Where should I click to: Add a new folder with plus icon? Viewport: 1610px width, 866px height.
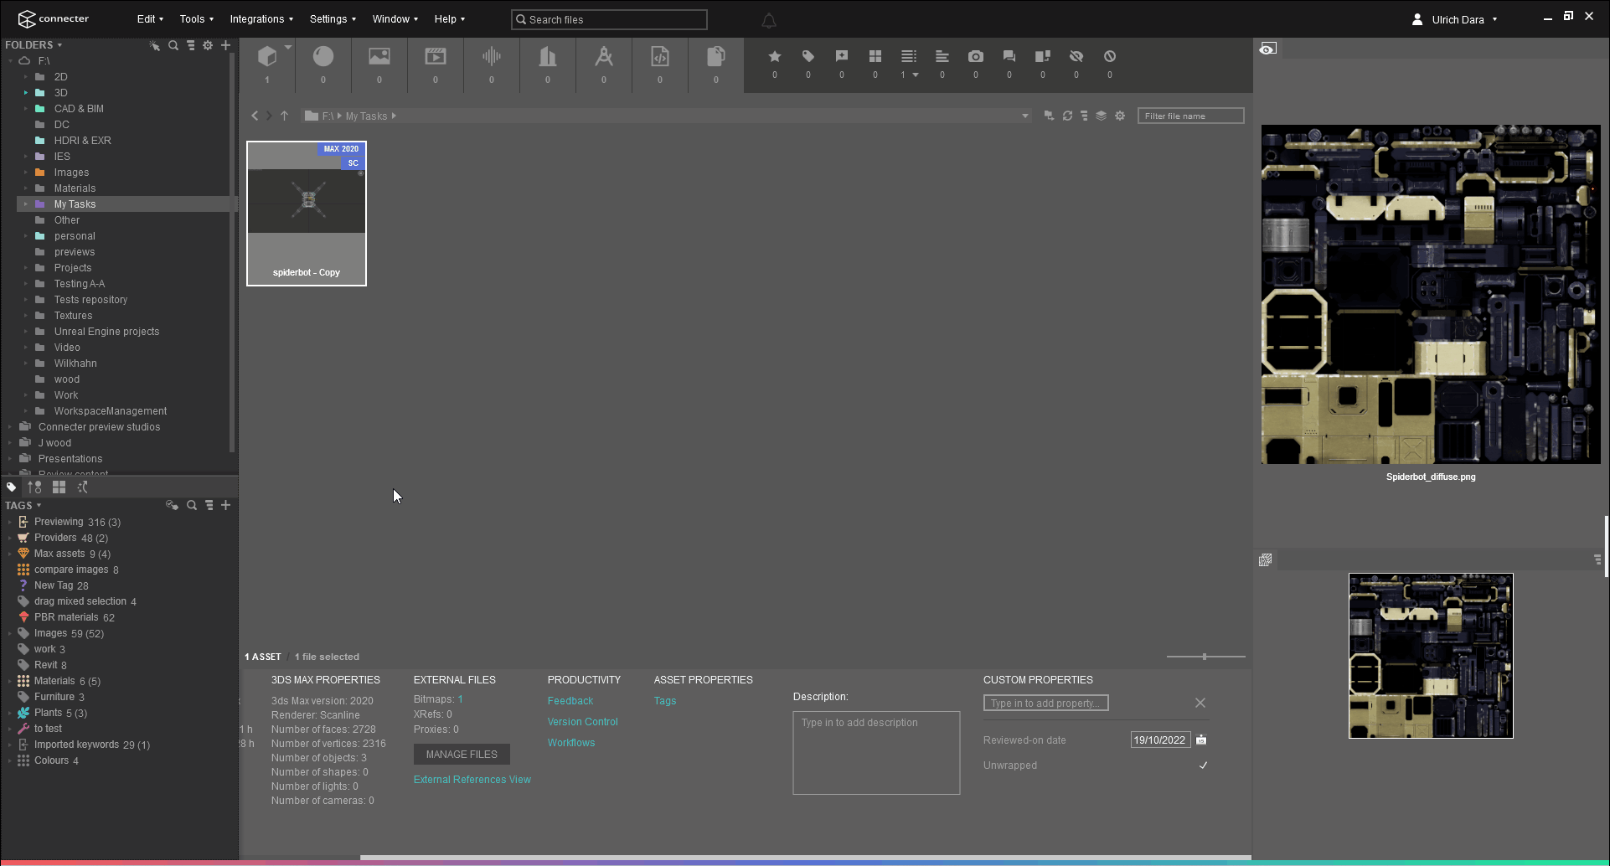(225, 45)
